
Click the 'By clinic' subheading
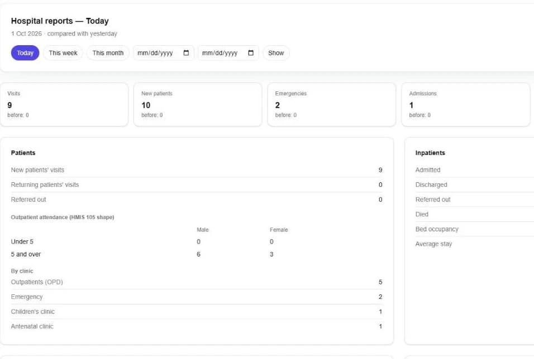coord(22,271)
